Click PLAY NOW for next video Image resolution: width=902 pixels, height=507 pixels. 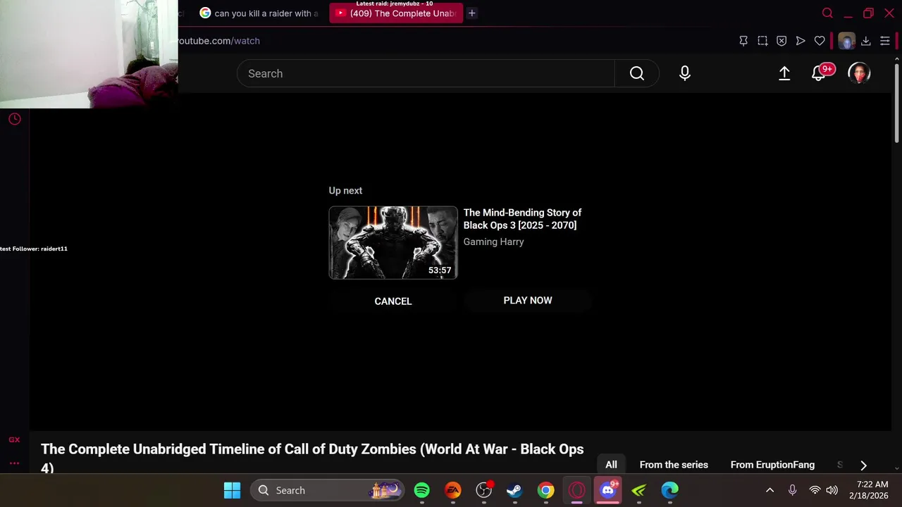(x=528, y=300)
